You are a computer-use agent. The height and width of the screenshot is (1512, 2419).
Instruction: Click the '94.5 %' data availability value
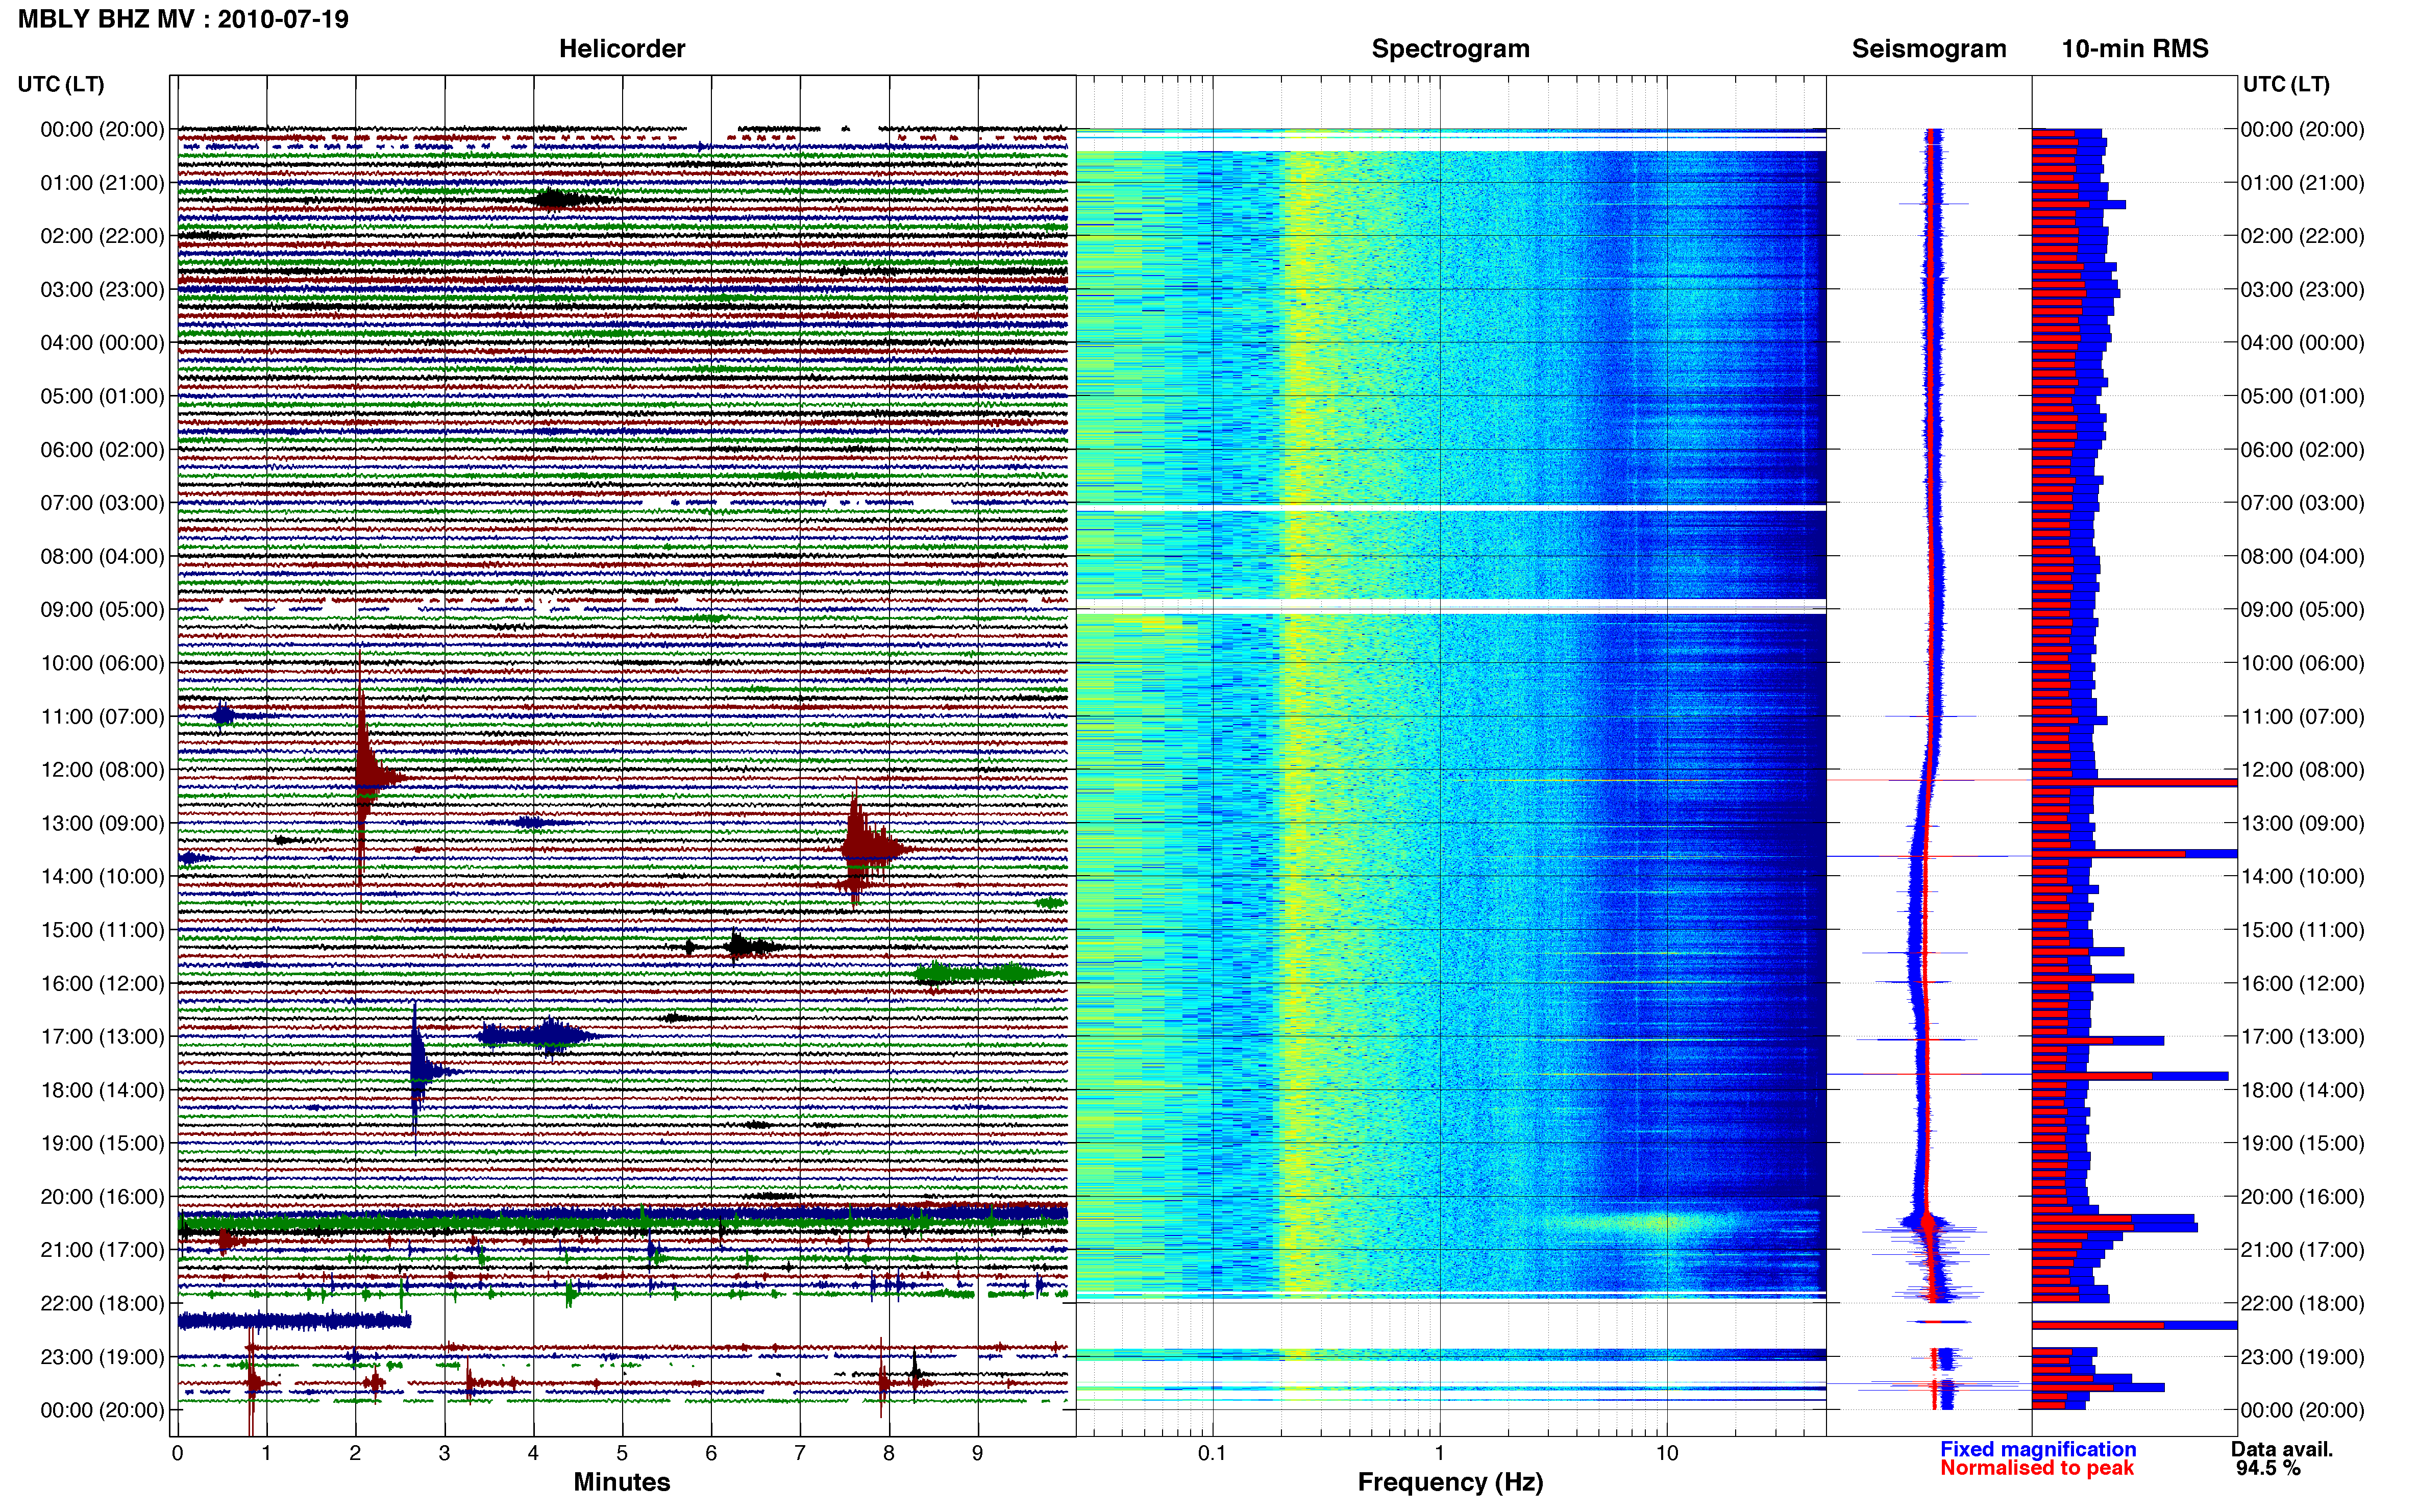click(x=2268, y=1468)
